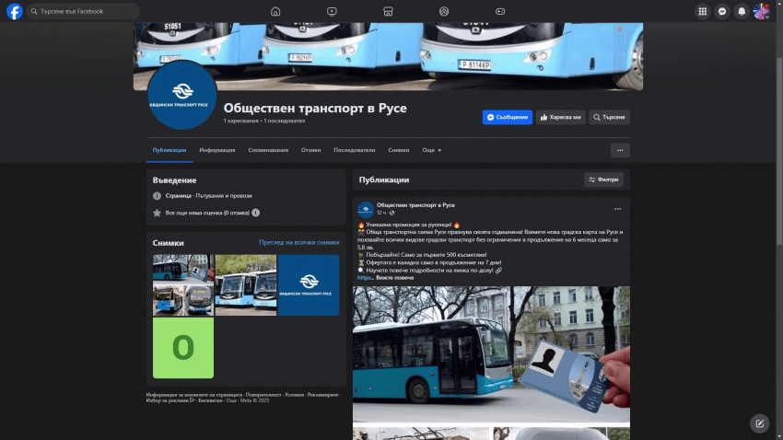Click the 1 последовател followers count
Image resolution: width=783 pixels, height=440 pixels.
284,121
